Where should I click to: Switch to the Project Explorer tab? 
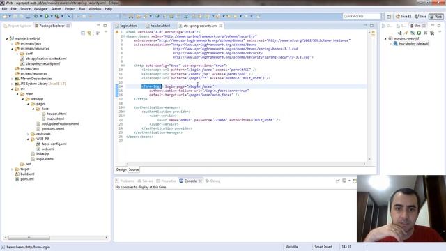point(17,26)
